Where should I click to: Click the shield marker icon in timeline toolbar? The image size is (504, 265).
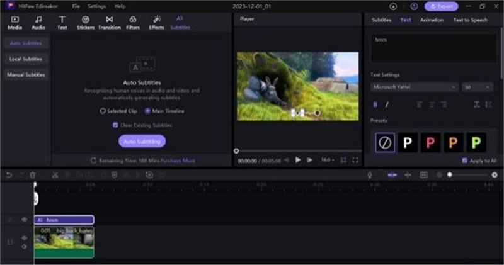coord(114,175)
